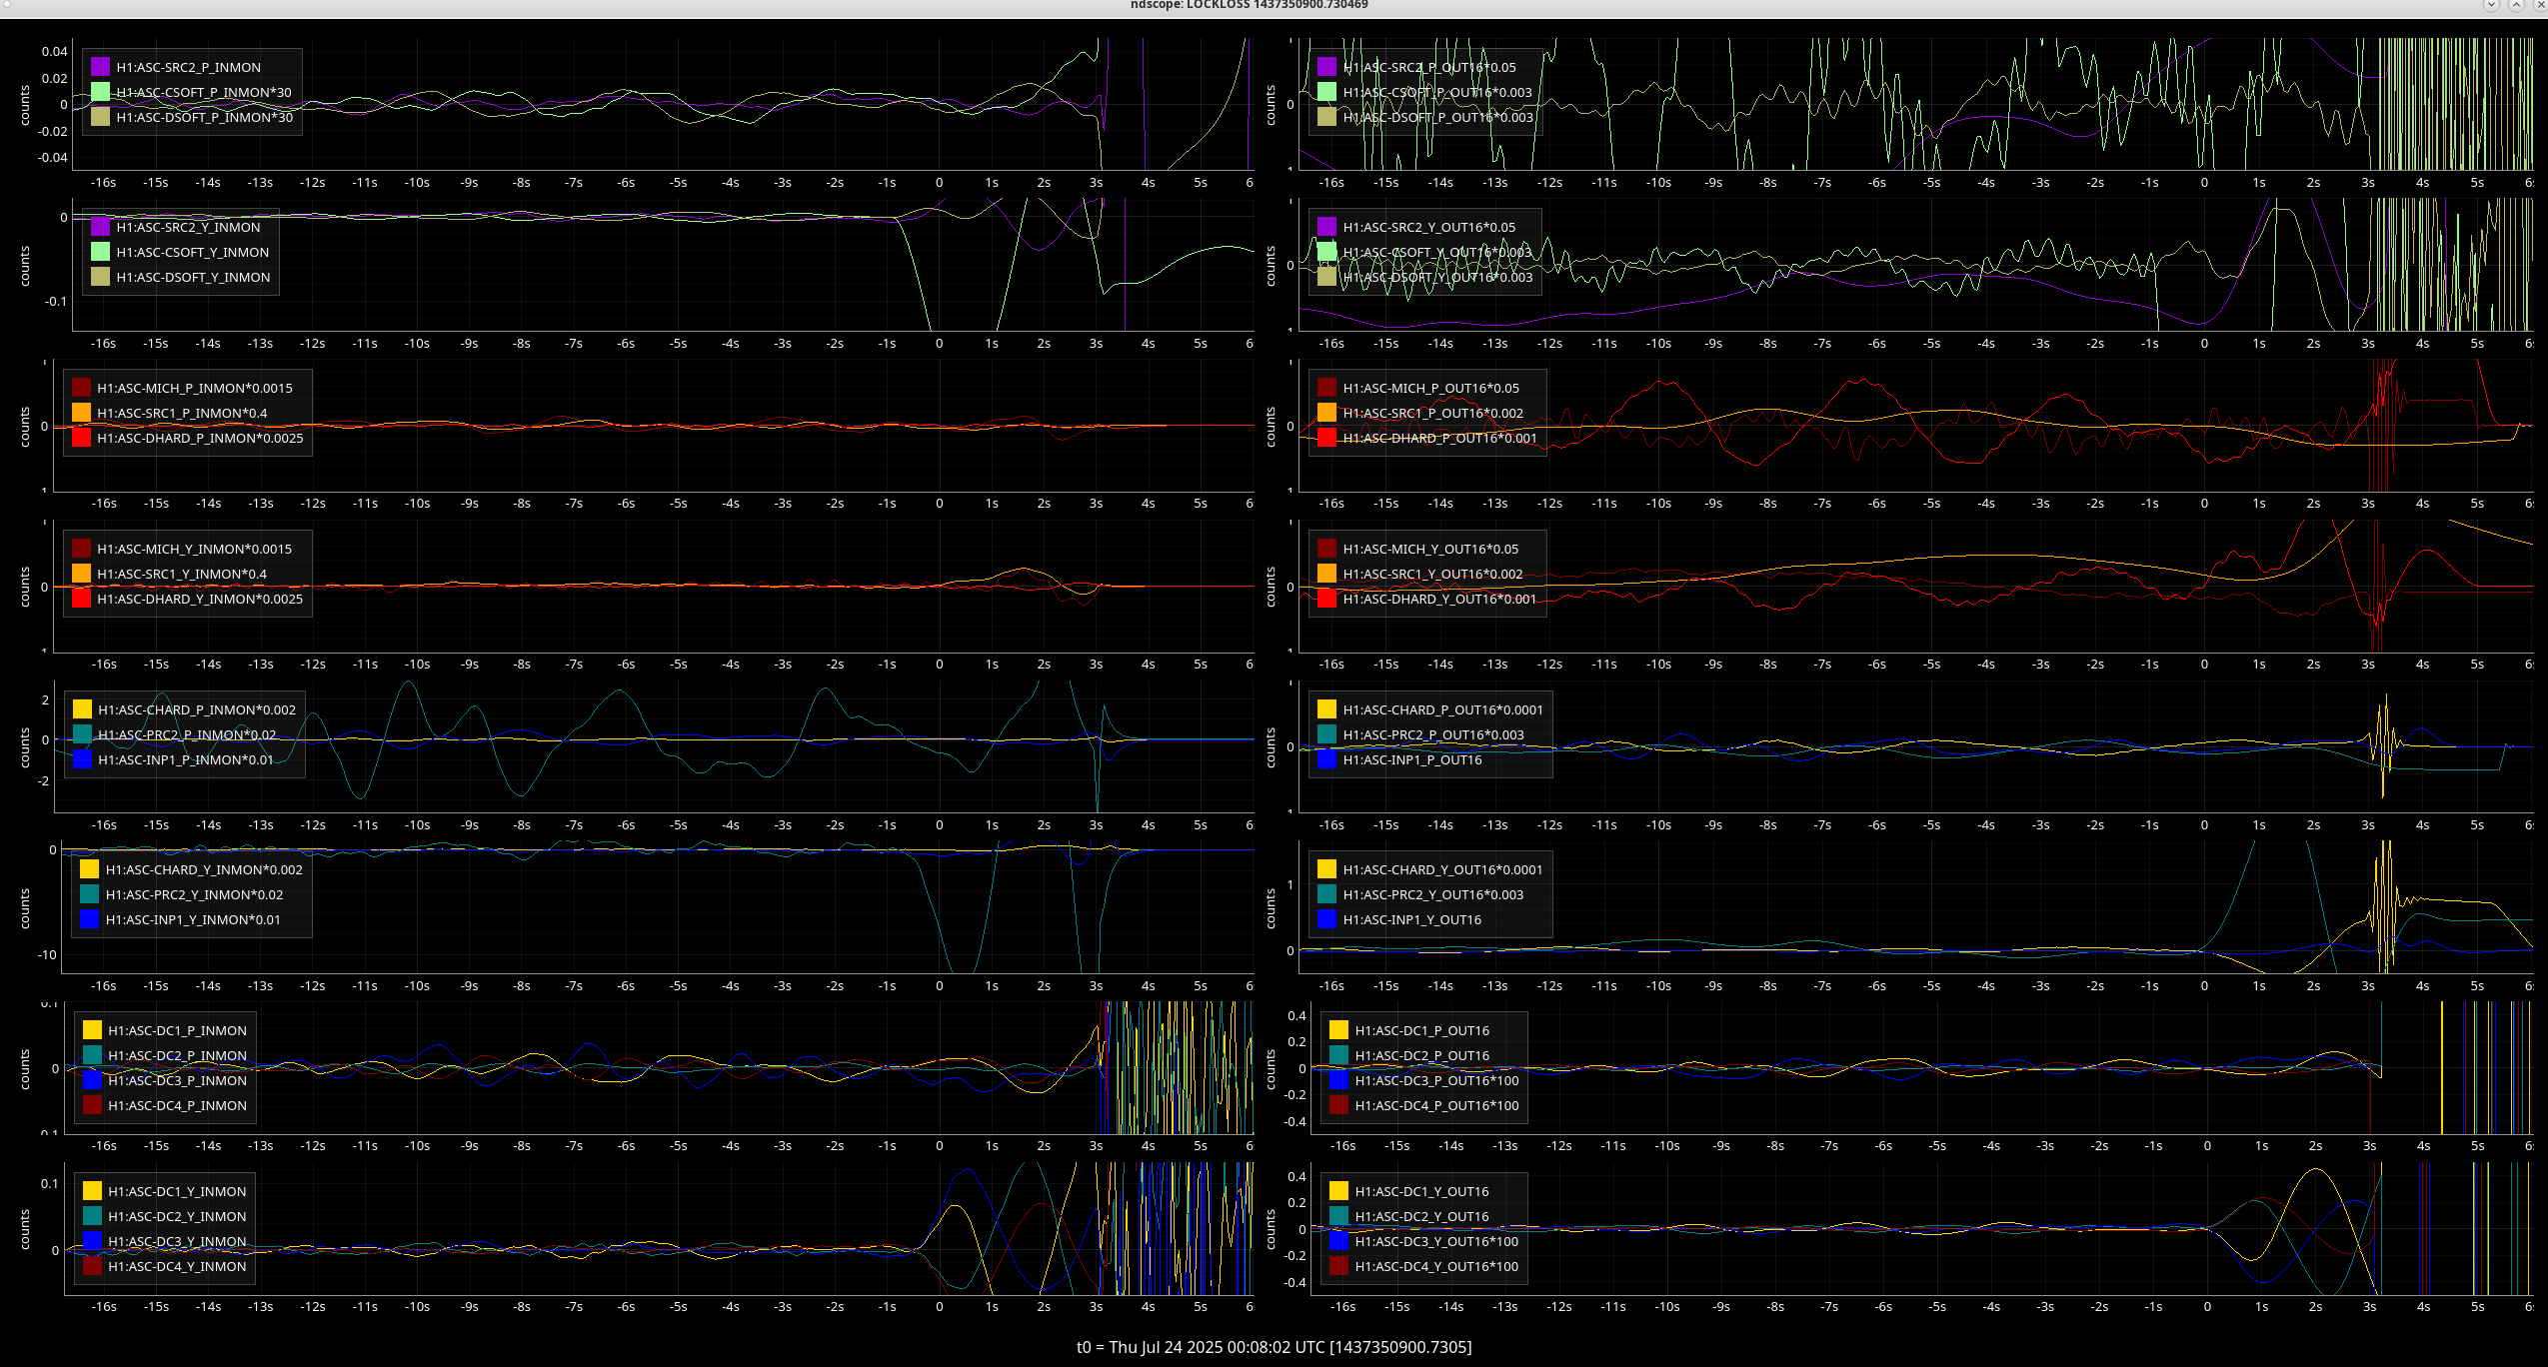2548x1367 pixels.
Task: Click the ndscope LOCKLOSS window title
Action: point(1249,5)
